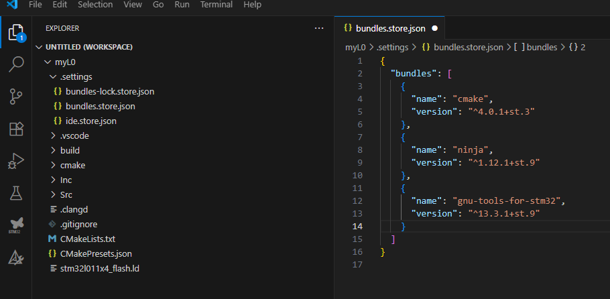Viewport: 610px width, 299px height.
Task: Click the unsaved dot on the editor tab
Action: (434, 29)
